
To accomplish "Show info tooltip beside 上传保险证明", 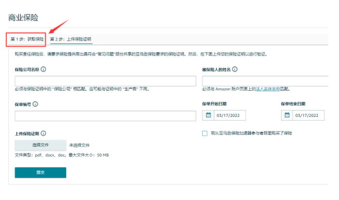I will pyautogui.click(x=43, y=133).
